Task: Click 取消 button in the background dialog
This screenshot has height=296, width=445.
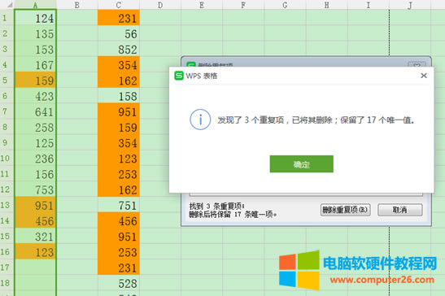Action: coord(400,210)
